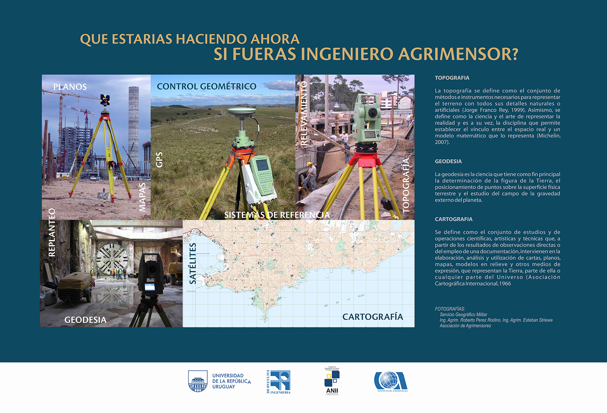The height and width of the screenshot is (413, 607).
Task: Click the vertical 'SATÉLITES' label
Action: click(x=193, y=263)
